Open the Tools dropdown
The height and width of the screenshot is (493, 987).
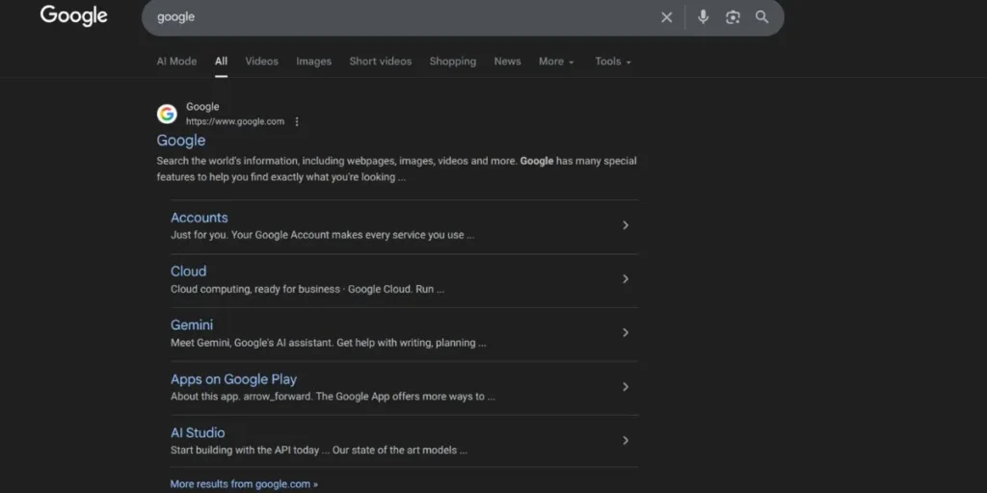point(613,62)
